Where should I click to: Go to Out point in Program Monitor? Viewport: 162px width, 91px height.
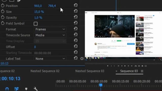click(x=132, y=66)
